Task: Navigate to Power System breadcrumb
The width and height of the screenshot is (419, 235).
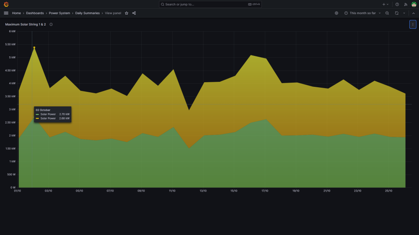Action: 59,13
